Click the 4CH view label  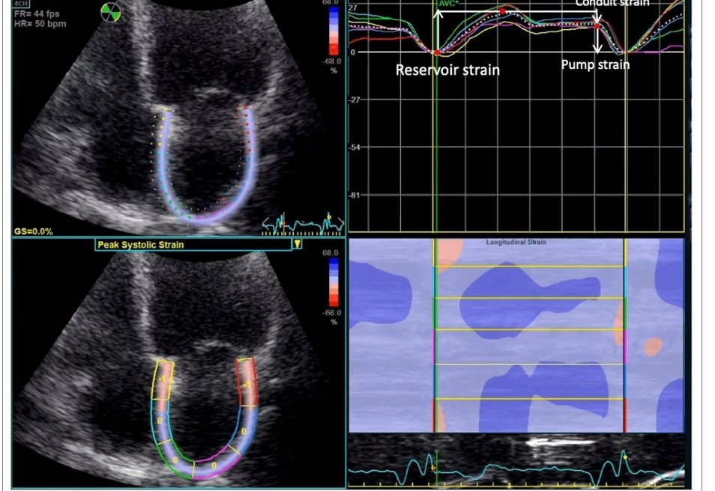tap(22, 4)
